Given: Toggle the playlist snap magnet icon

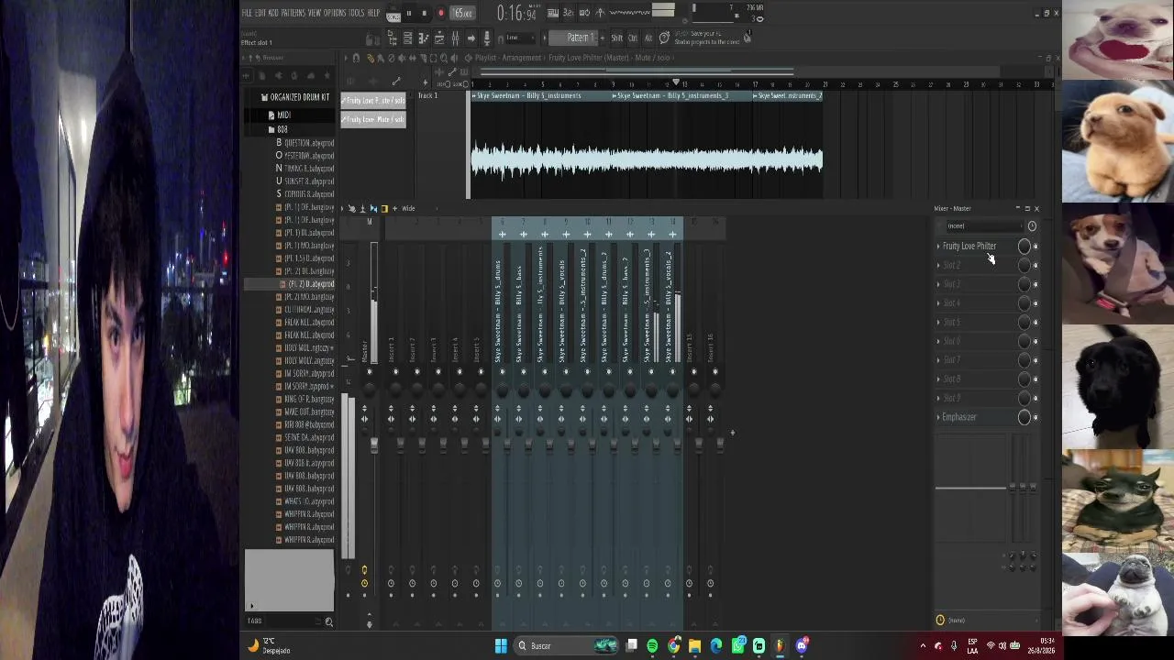Looking at the screenshot, I should point(356,58).
